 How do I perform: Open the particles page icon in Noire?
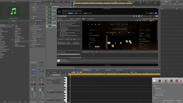pyautogui.click(x=96, y=24)
